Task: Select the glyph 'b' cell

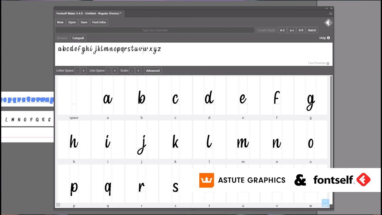Action: click(141, 96)
